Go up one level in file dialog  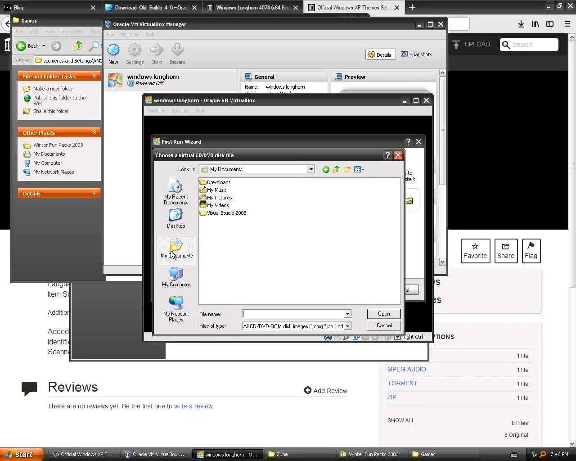click(336, 169)
